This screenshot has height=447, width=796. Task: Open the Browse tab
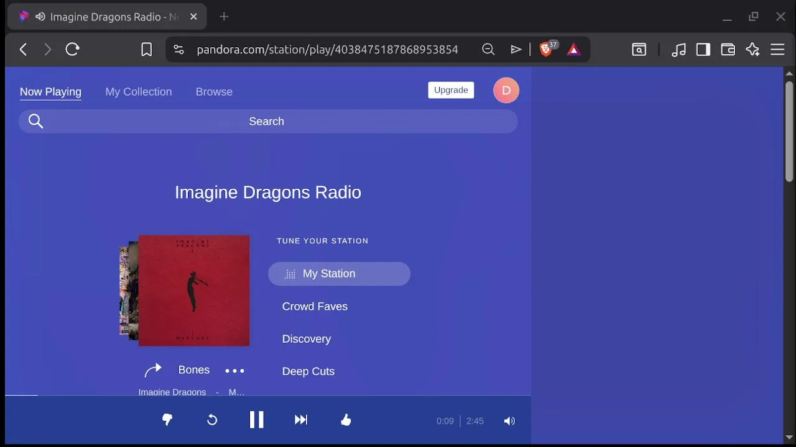point(214,91)
